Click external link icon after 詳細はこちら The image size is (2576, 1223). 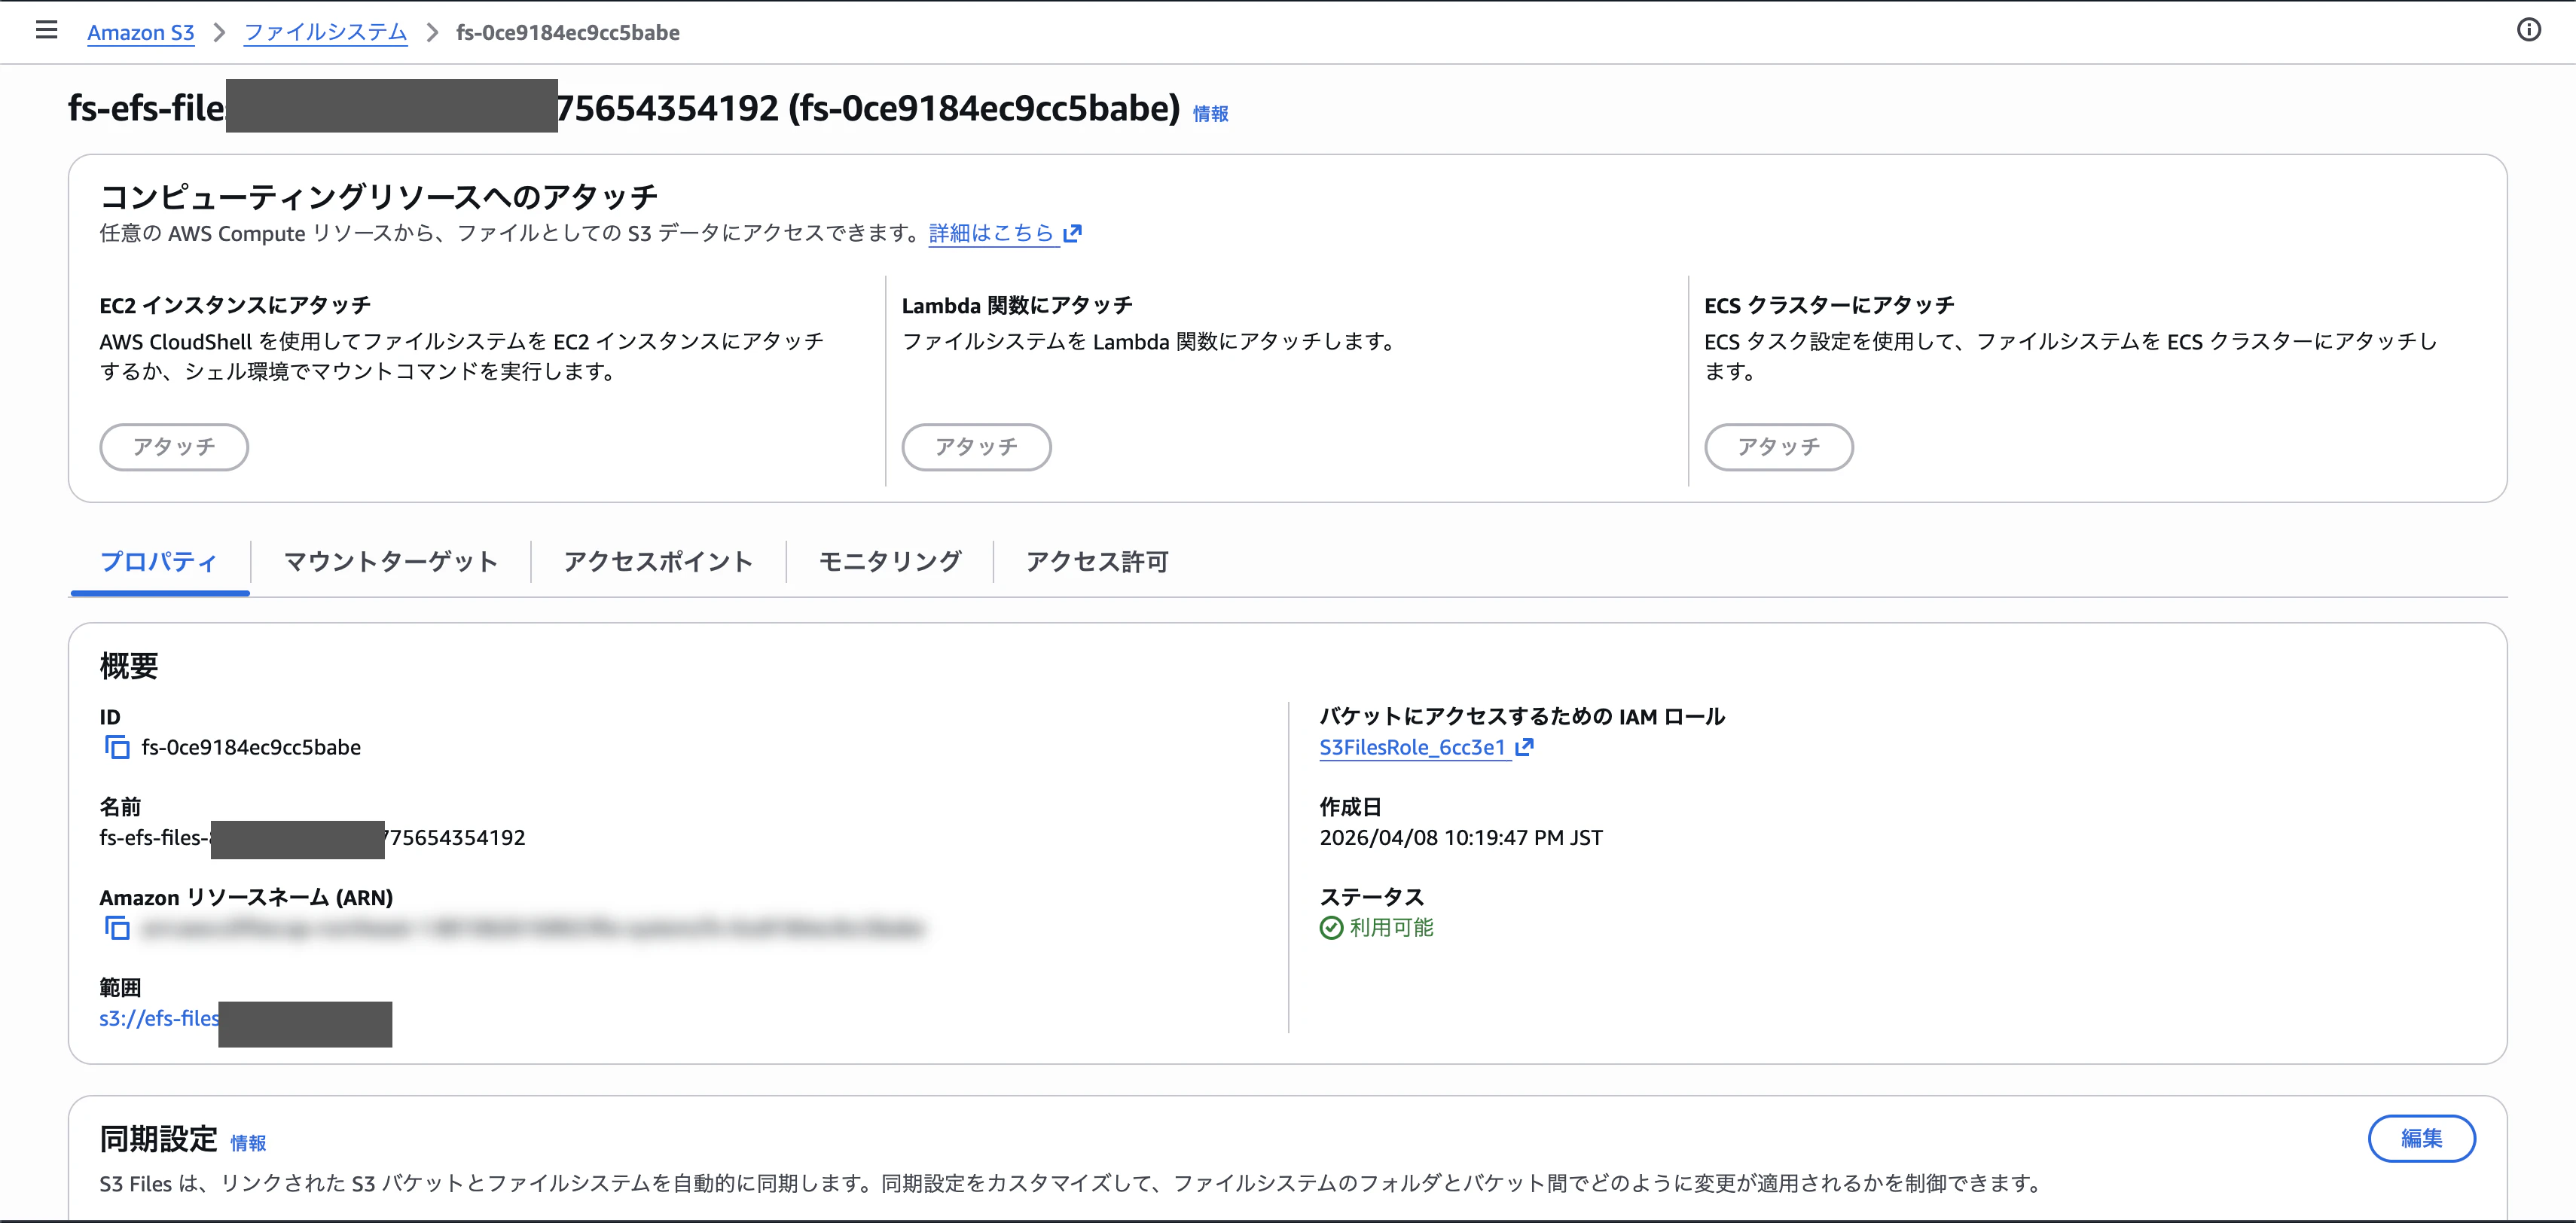pyautogui.click(x=1072, y=233)
